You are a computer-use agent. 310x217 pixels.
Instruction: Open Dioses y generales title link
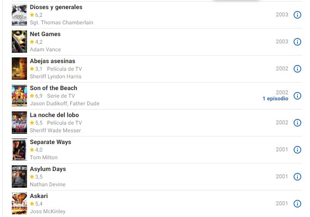tap(56, 7)
